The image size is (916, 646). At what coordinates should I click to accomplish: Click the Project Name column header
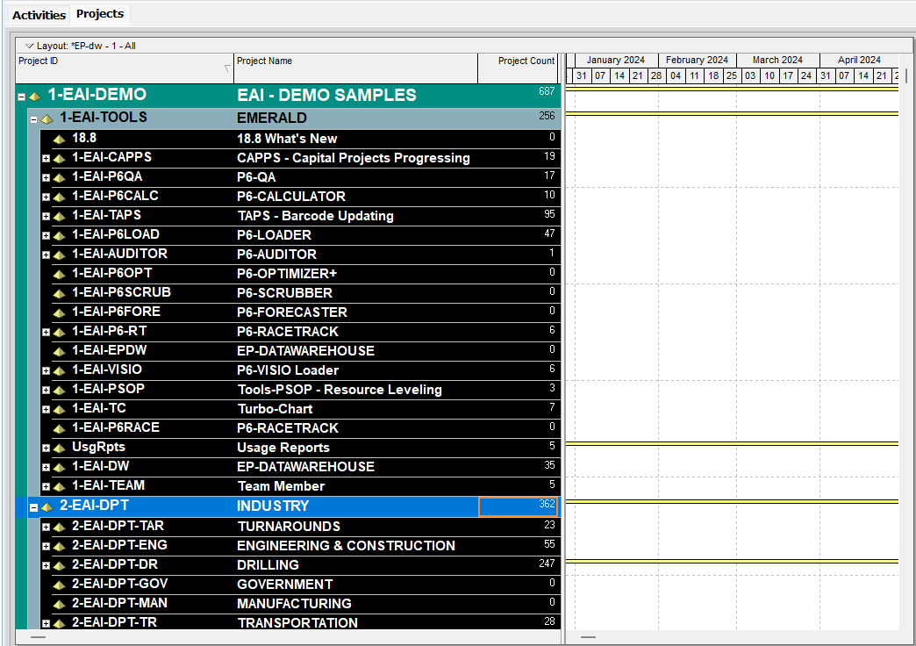(355, 68)
